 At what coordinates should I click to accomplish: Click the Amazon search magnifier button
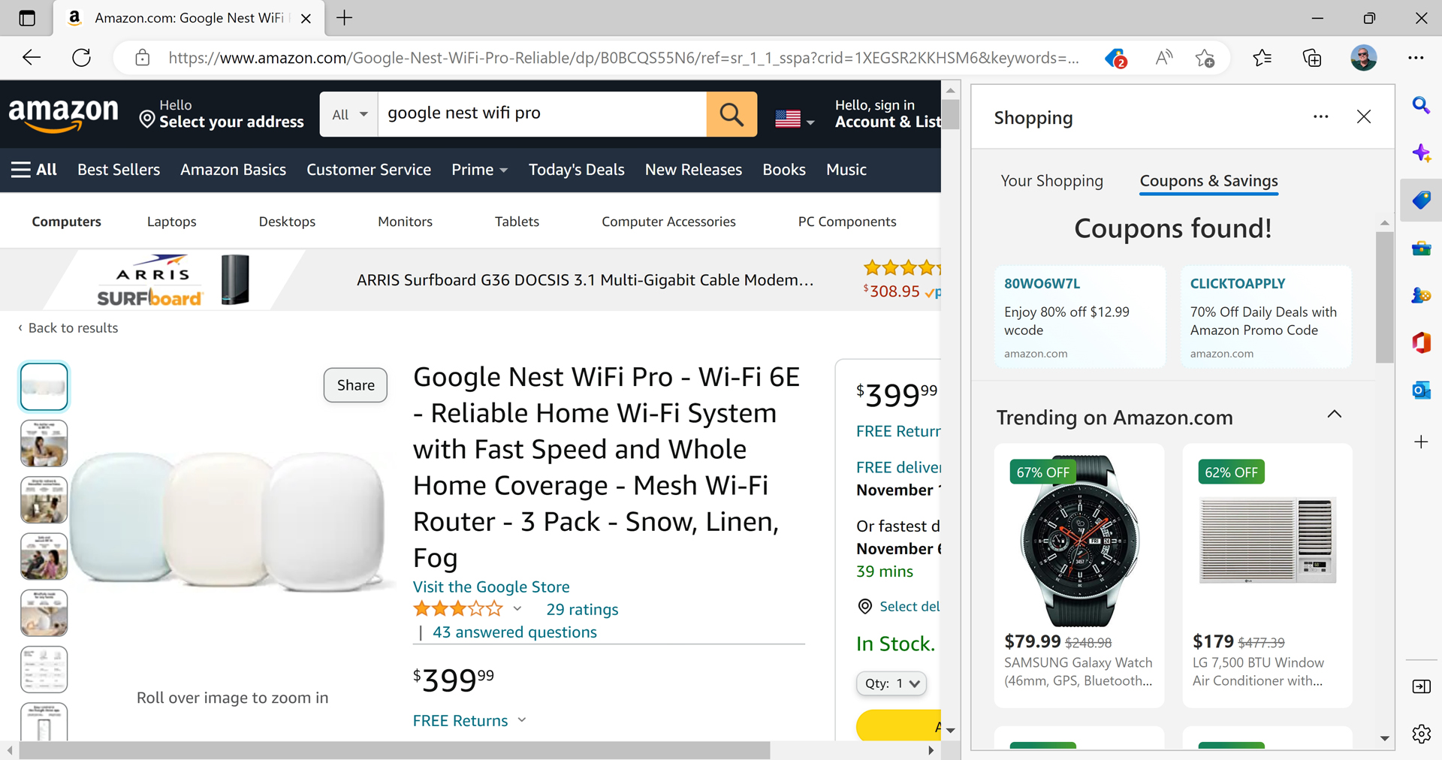pos(731,114)
